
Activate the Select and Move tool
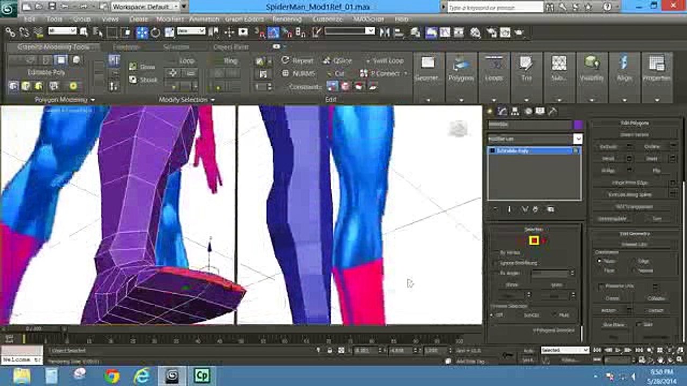[x=142, y=32]
